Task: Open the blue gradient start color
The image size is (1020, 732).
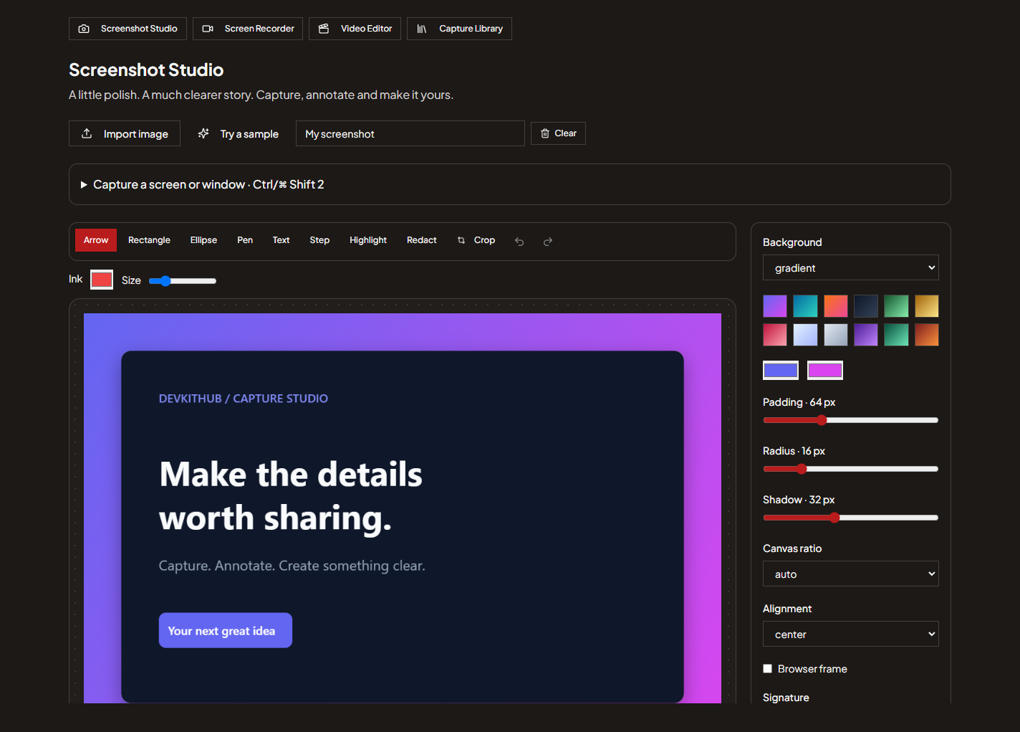Action: (781, 370)
